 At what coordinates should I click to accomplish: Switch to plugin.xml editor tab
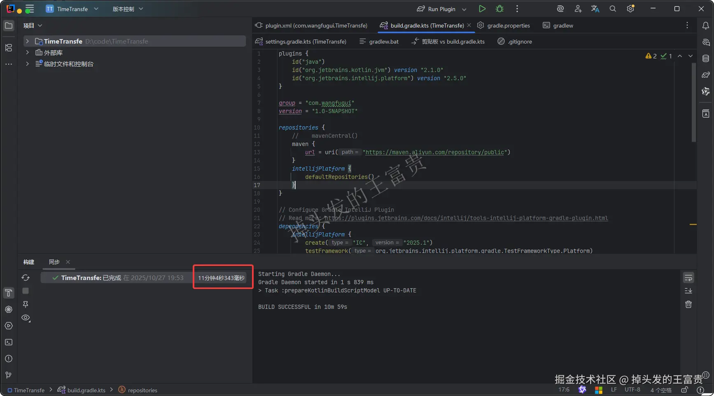point(316,25)
